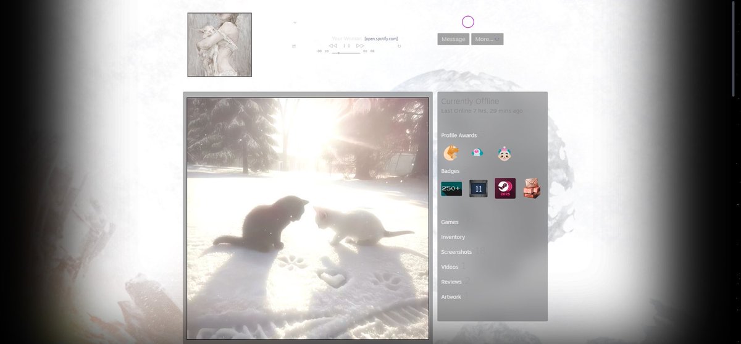Click the golden fox profile award icon
Screen dimensions: 741x344
click(451, 153)
